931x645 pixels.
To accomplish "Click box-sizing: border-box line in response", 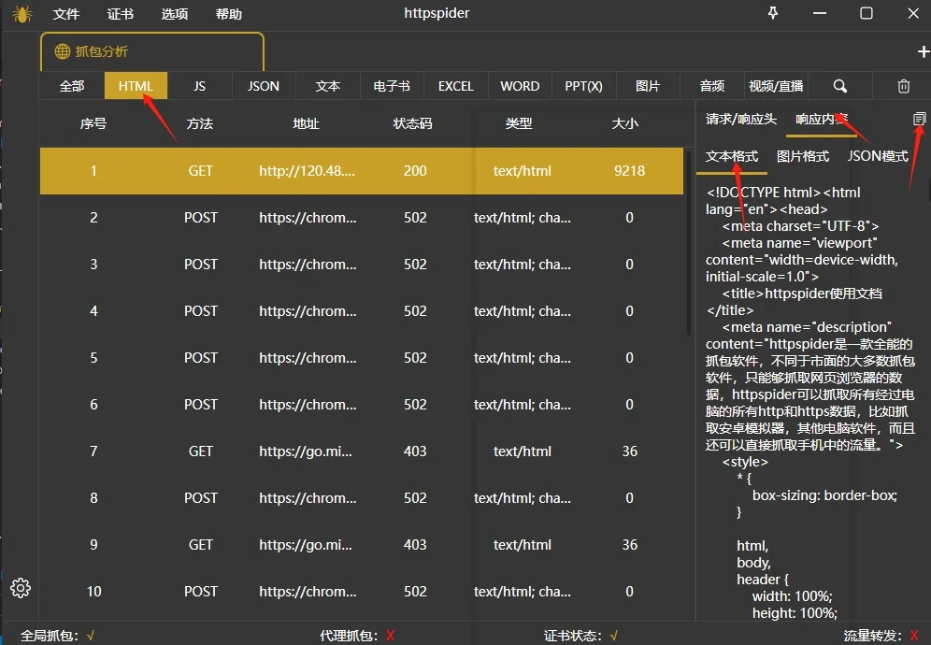I will pos(824,495).
